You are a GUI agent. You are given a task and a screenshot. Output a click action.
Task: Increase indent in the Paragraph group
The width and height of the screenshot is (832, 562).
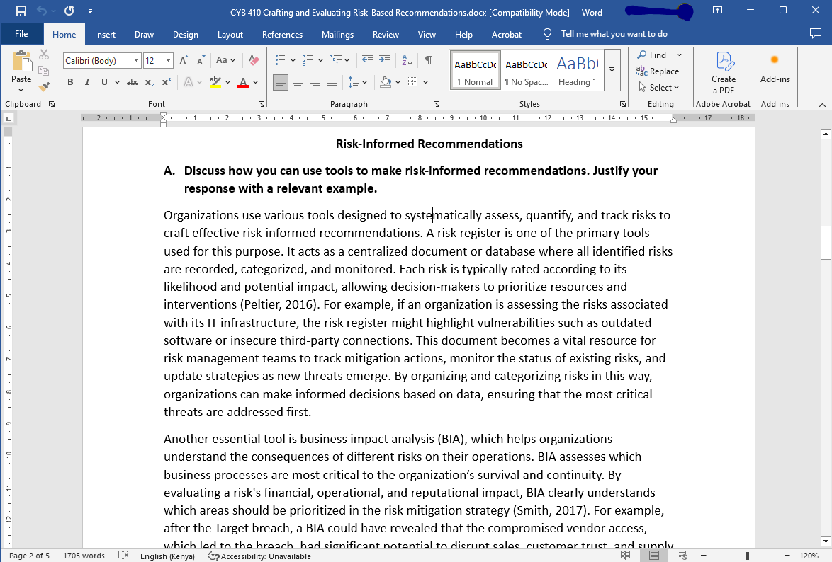pos(385,60)
